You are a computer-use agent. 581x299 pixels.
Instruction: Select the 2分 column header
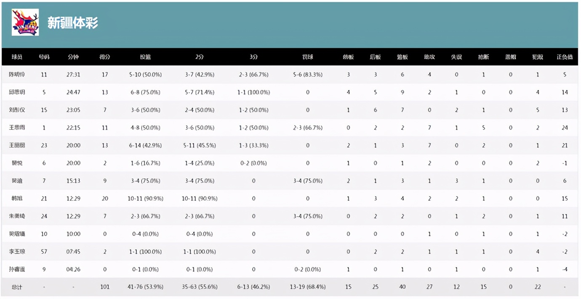[x=200, y=57]
